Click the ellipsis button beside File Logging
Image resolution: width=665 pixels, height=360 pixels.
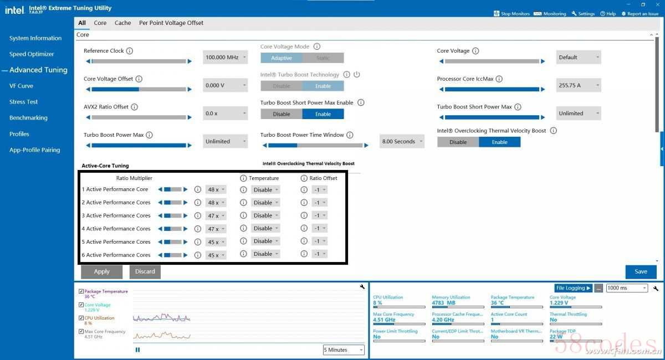598,288
